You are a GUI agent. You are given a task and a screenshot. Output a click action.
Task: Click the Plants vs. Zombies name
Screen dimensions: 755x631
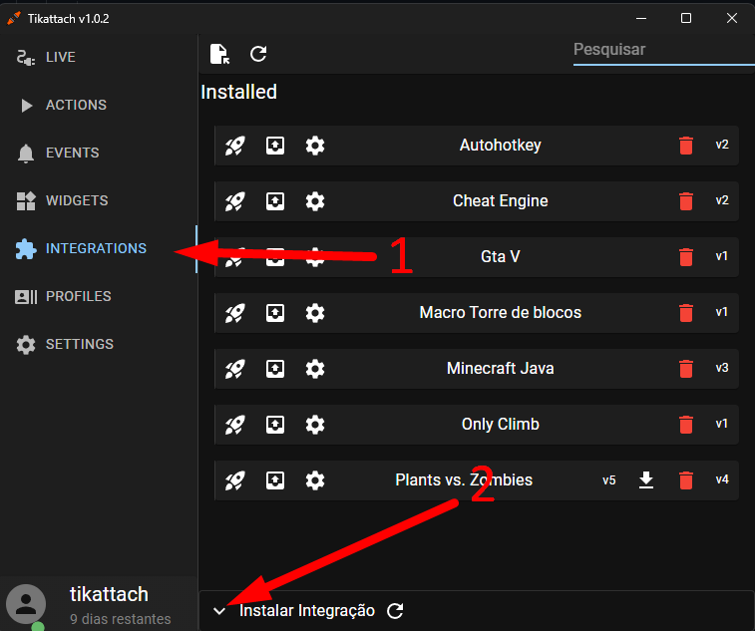(x=464, y=480)
